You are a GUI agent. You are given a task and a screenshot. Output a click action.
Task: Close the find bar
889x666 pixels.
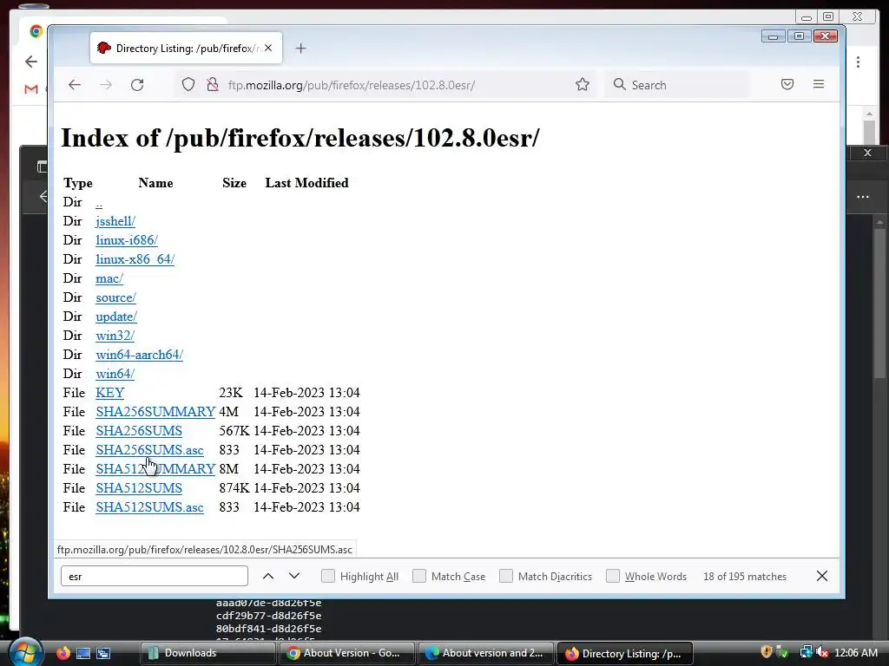(821, 576)
